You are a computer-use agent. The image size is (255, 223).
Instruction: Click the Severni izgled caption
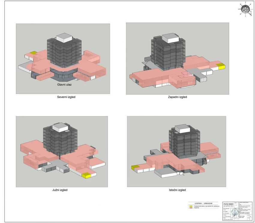(x=66, y=97)
